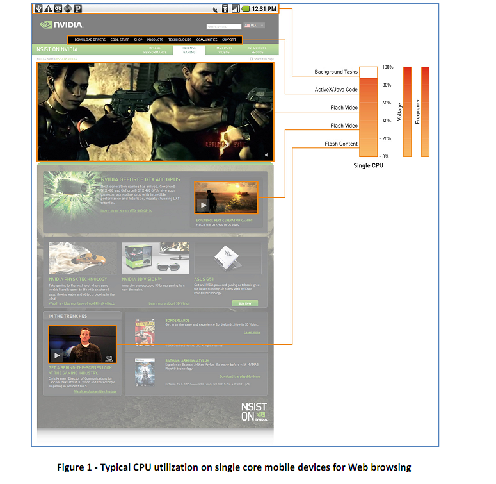
Task: Click Learn more about 3D Vision link
Action: coord(169,303)
